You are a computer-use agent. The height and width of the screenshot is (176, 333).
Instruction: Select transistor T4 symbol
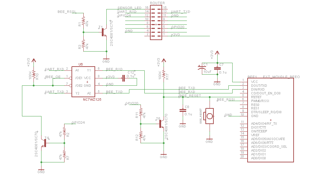44,143
